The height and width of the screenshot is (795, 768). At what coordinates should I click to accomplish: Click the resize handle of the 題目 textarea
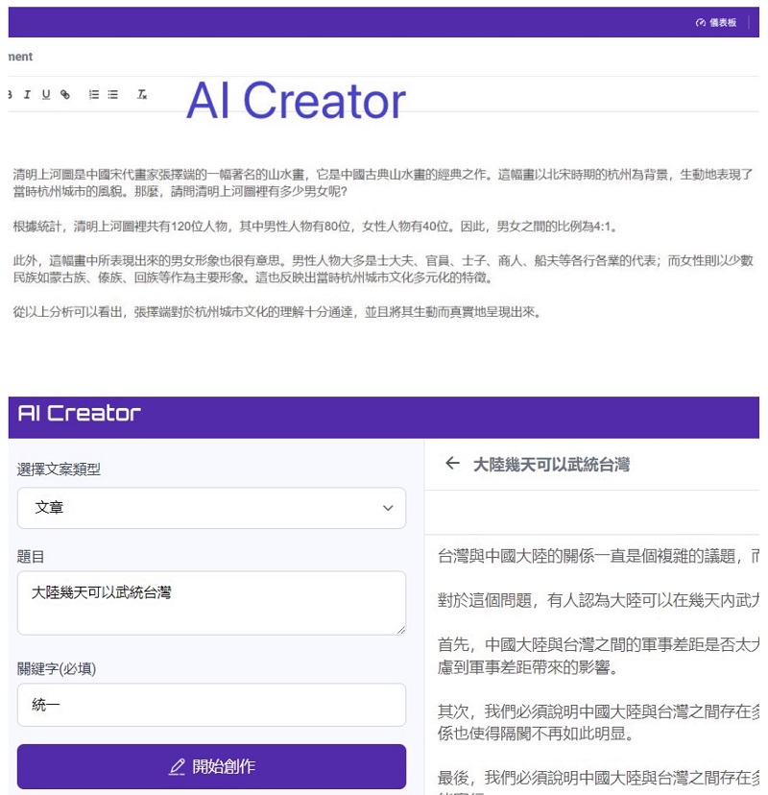coord(399,629)
